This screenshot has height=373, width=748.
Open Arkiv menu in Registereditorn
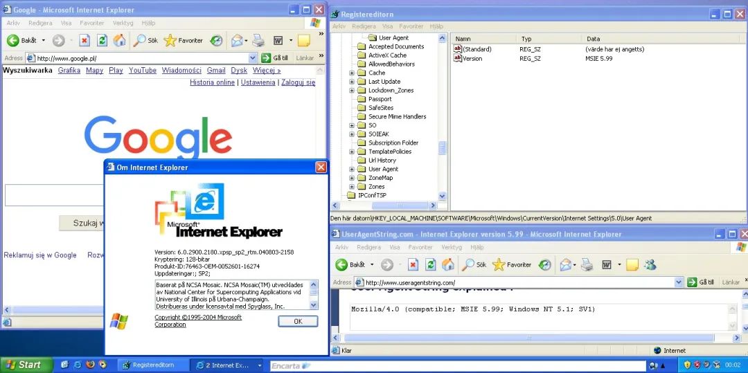[339, 27]
